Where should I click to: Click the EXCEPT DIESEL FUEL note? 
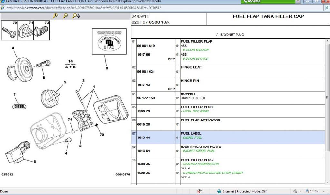click(198, 151)
